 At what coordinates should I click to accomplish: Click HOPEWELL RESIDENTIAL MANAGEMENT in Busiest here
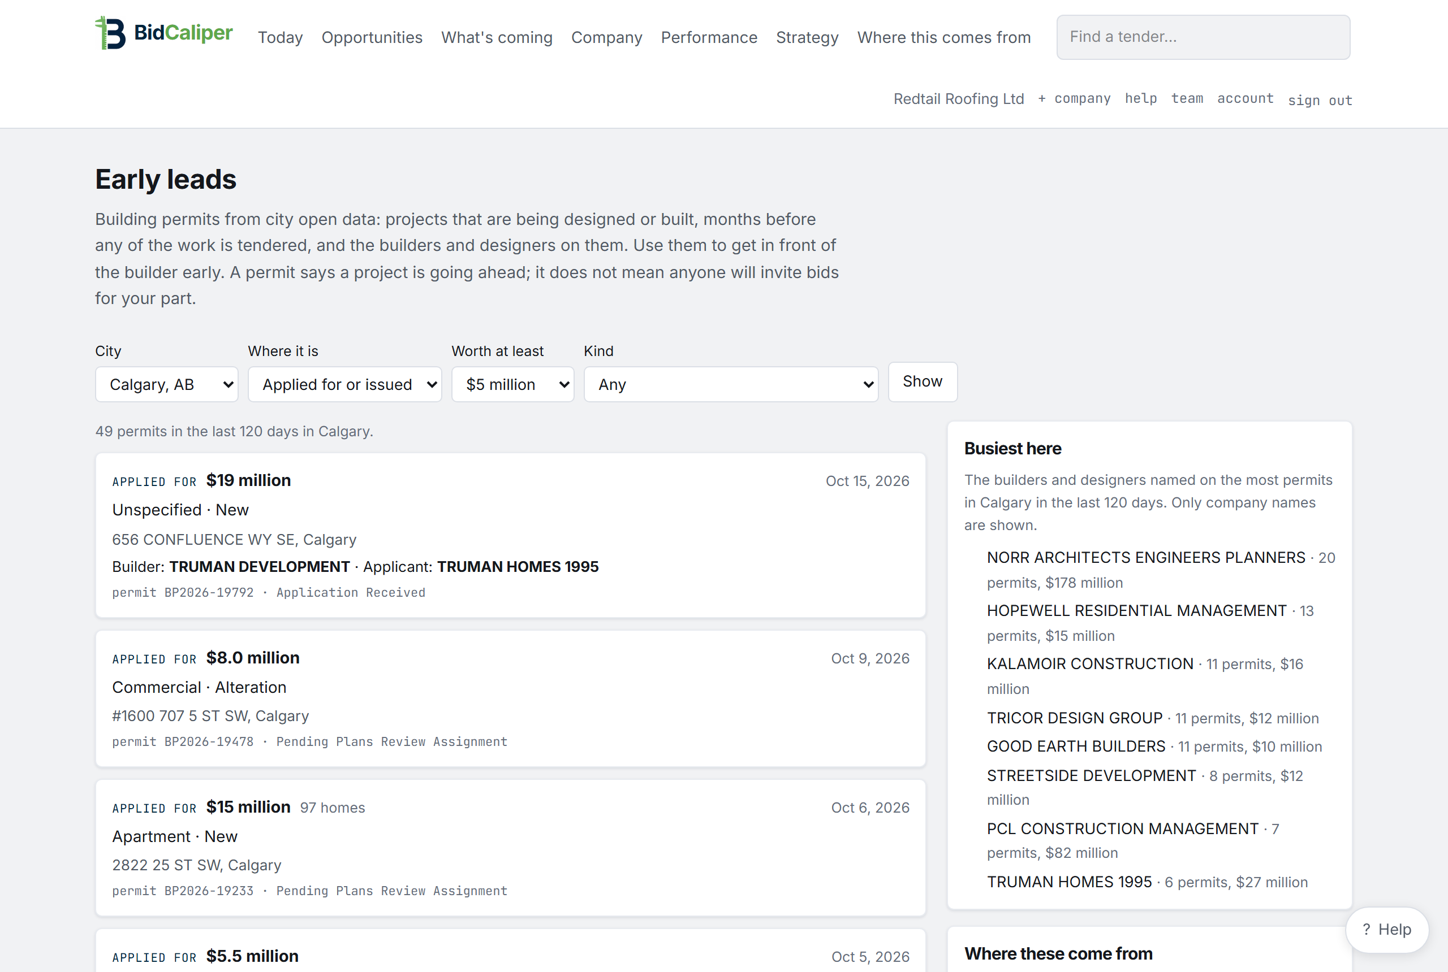1136,610
